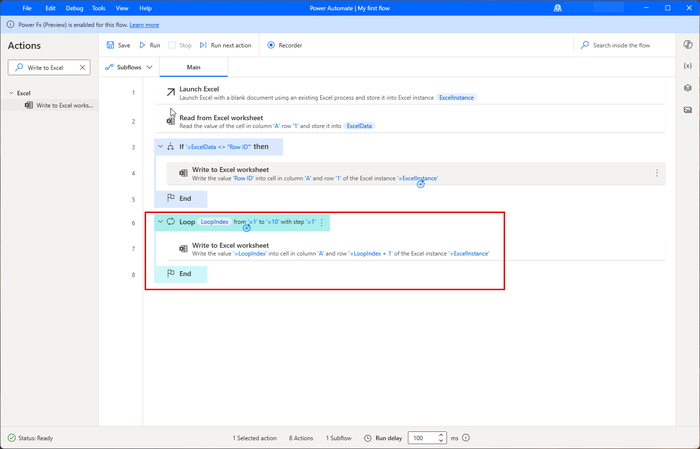Run the flow

pos(149,45)
